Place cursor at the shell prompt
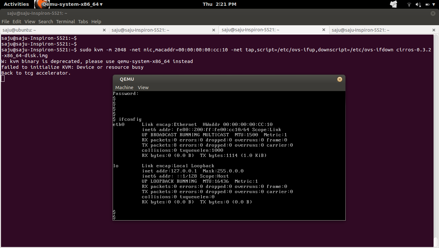The image size is (439, 248). tap(3, 78)
